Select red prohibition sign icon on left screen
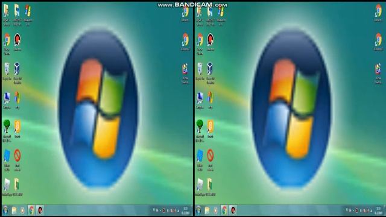 (x=17, y=156)
